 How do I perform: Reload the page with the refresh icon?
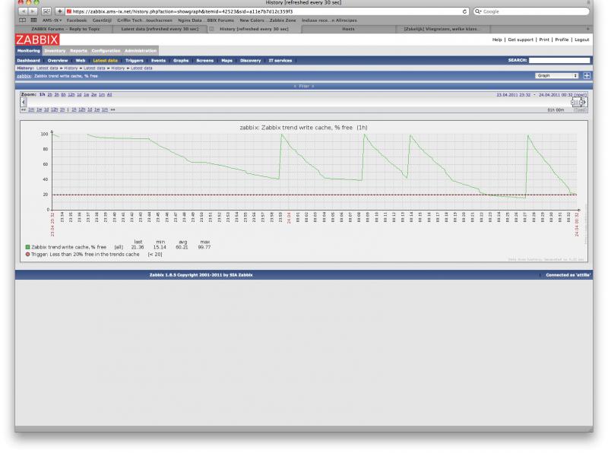[x=465, y=11]
